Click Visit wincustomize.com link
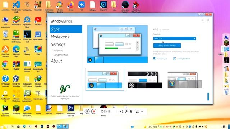 [x=65, y=97]
